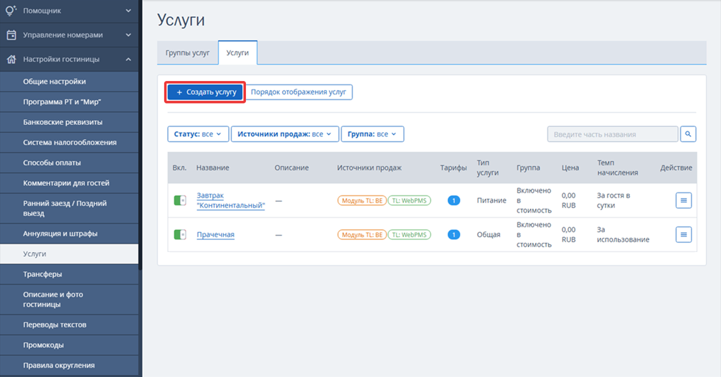Image resolution: width=721 pixels, height=377 pixels.
Task: Open the Источники продаж: все dropdown
Action: pyautogui.click(x=284, y=134)
